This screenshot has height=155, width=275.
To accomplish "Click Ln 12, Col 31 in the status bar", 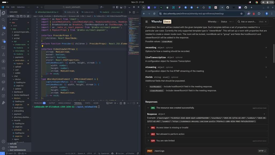I will pos(70,153).
